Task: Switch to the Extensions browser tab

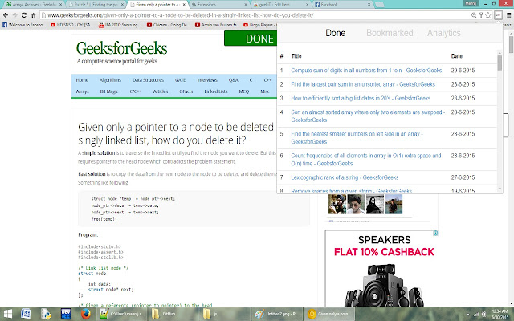Action: tap(218, 5)
